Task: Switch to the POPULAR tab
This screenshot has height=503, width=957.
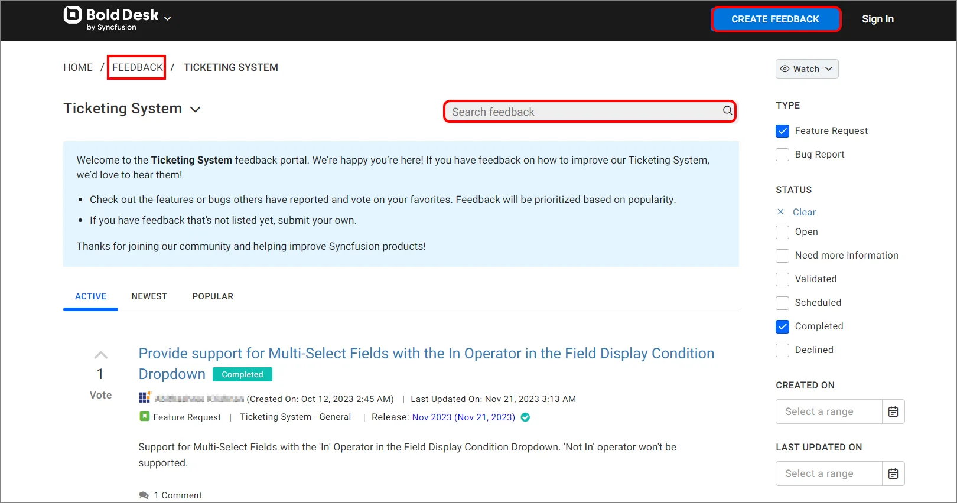Action: point(213,296)
